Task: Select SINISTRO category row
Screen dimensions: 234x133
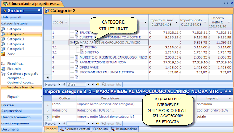Action: tap(92, 52)
